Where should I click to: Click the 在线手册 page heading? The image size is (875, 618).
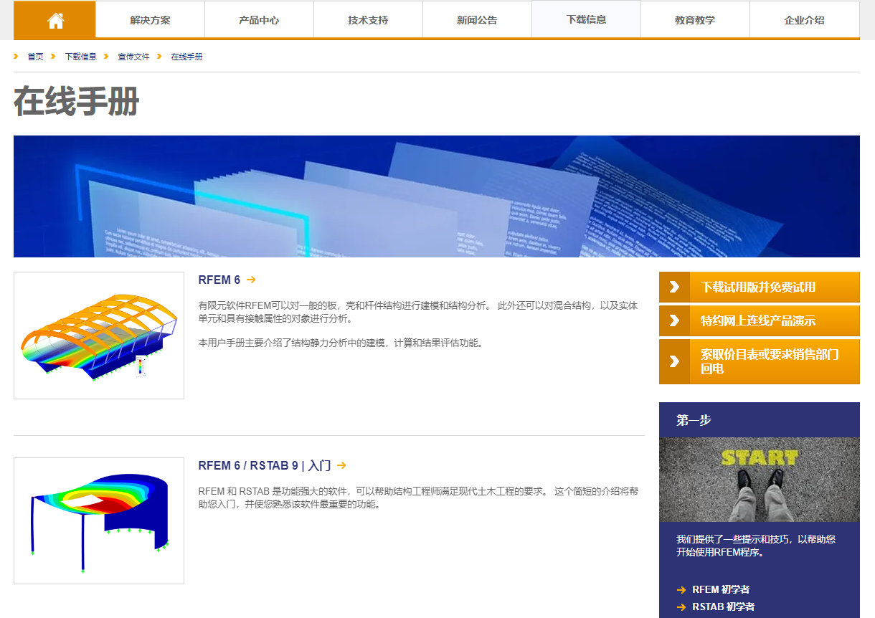[76, 102]
